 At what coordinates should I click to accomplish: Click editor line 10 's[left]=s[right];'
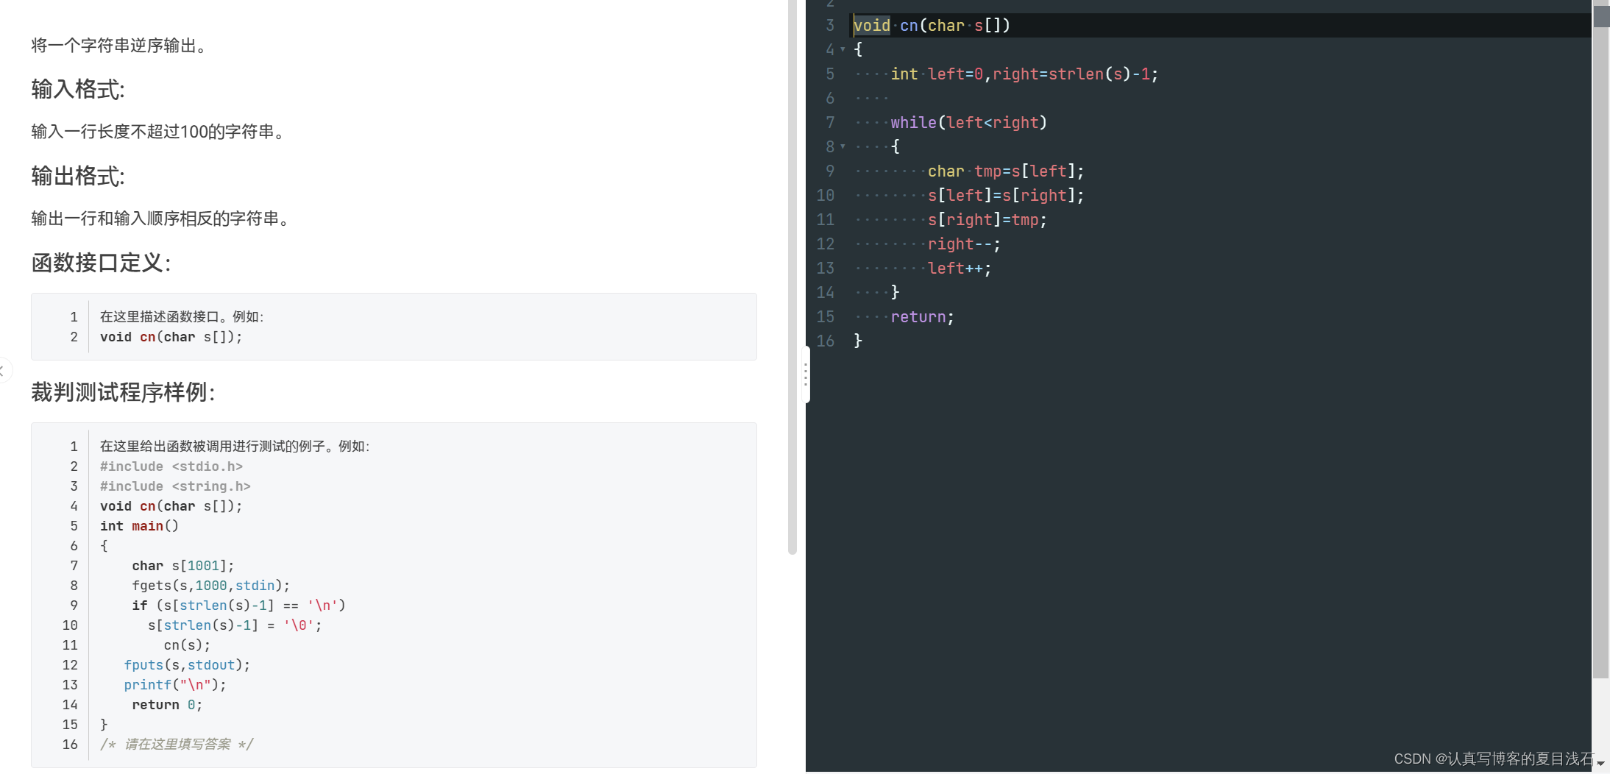coord(1006,196)
